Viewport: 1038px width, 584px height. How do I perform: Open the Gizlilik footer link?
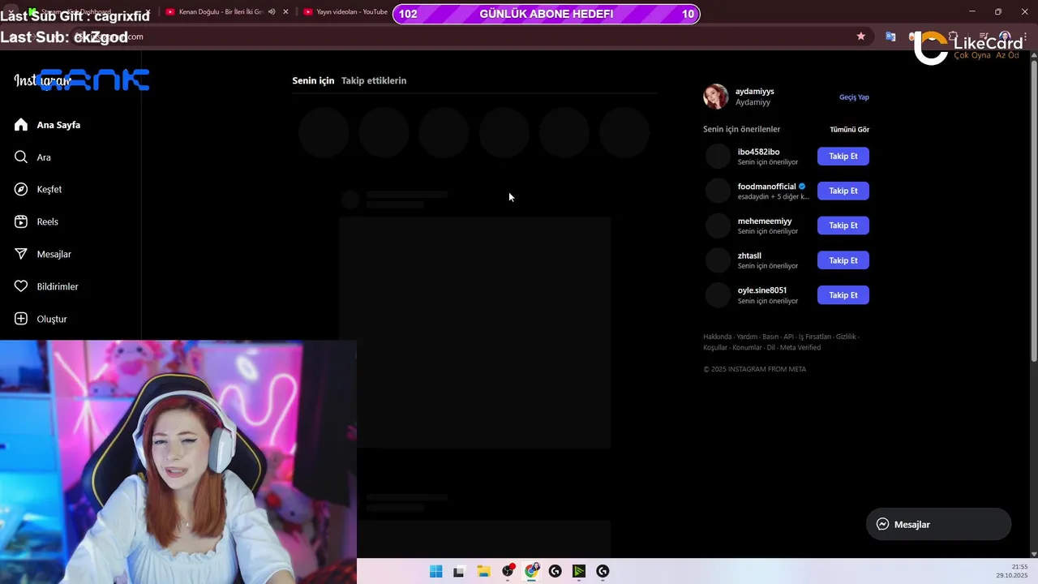pyautogui.click(x=846, y=337)
